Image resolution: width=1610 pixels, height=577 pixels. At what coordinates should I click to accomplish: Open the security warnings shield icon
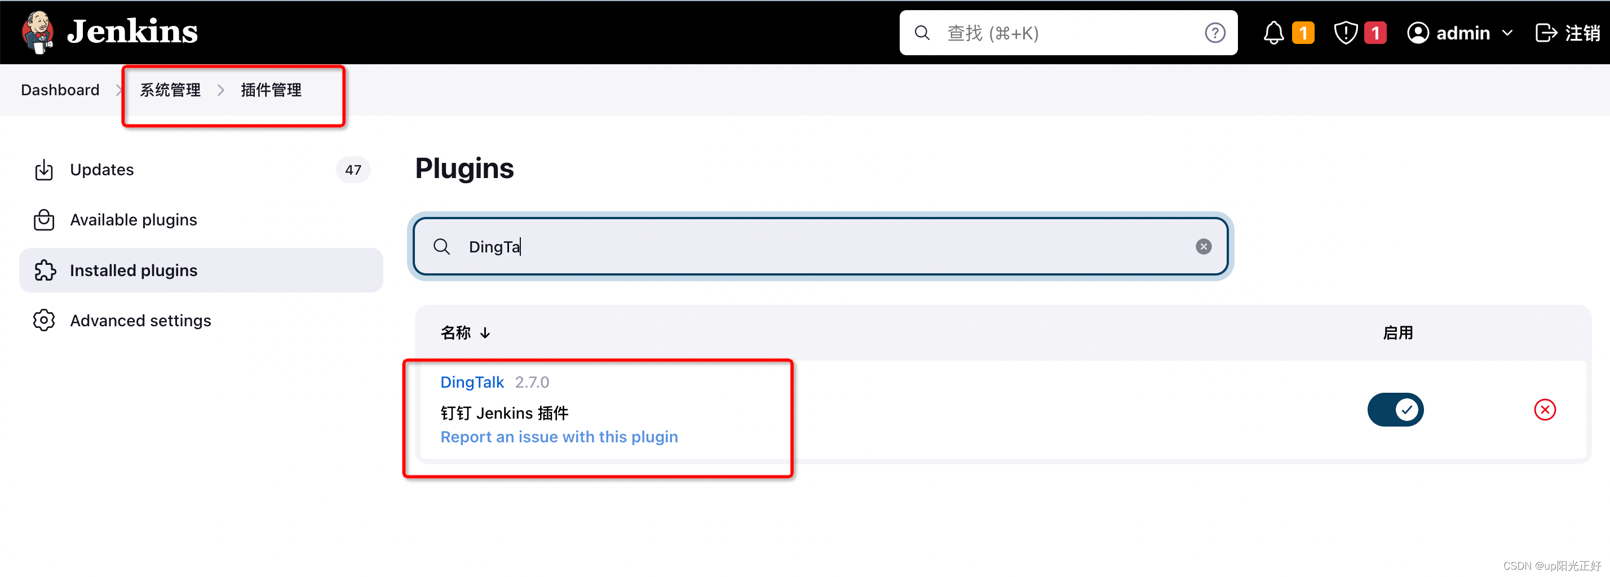1345,33
